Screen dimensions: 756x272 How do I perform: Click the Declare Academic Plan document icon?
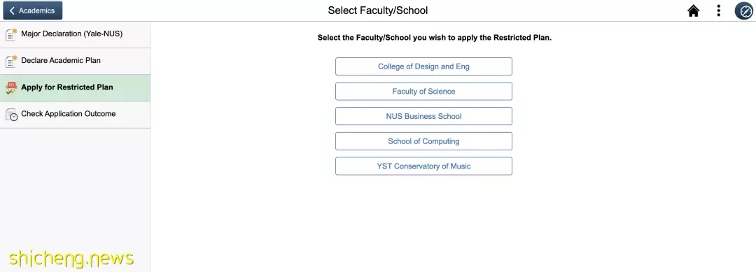point(11,61)
